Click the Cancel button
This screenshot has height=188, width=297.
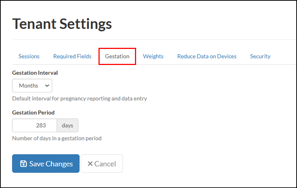click(x=102, y=164)
